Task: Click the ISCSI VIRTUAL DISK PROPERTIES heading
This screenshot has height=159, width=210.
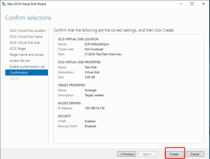Action: tap(79, 62)
